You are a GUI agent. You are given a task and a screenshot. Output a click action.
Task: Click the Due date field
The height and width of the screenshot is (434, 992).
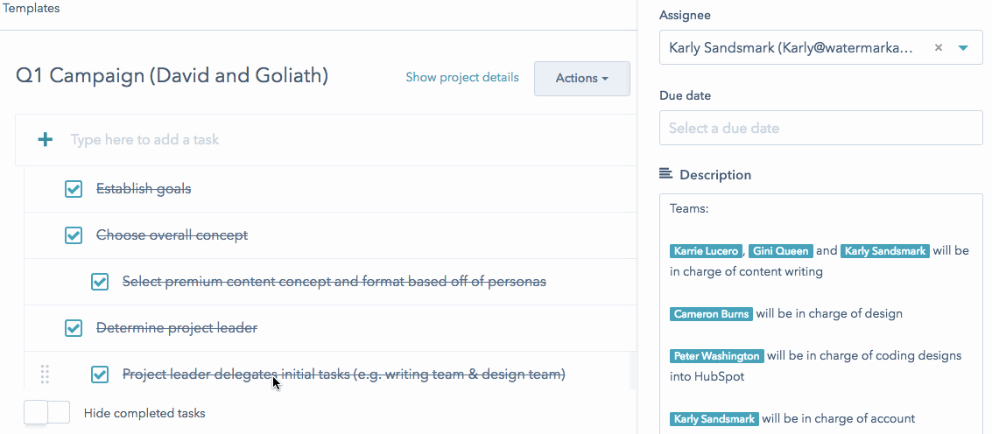[x=820, y=128]
